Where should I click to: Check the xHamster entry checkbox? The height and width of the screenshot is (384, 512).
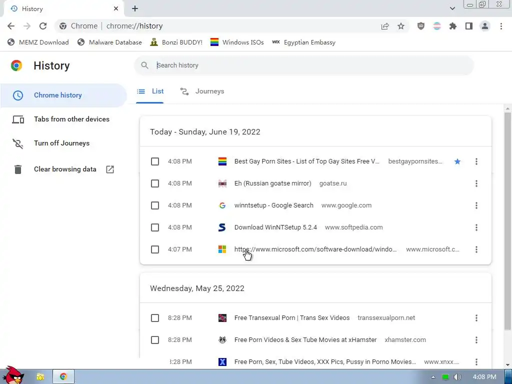pos(155,340)
